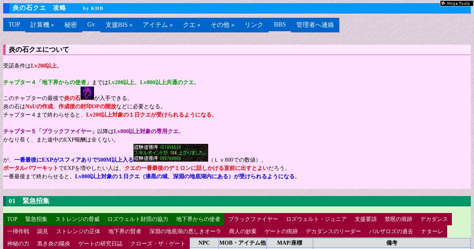Go to 神秘の力 chapter

pos(18,243)
